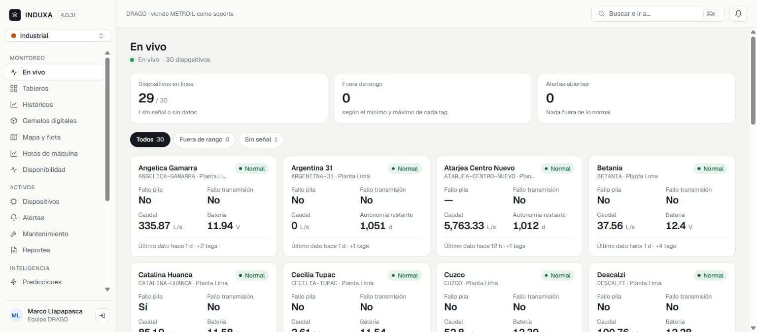Screen dimensions: 757x332
Task: Click the sidebar scroll up arrow
Action: [x=107, y=53]
